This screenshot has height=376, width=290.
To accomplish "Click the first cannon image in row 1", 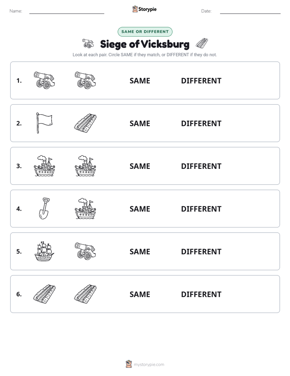I will point(44,80).
